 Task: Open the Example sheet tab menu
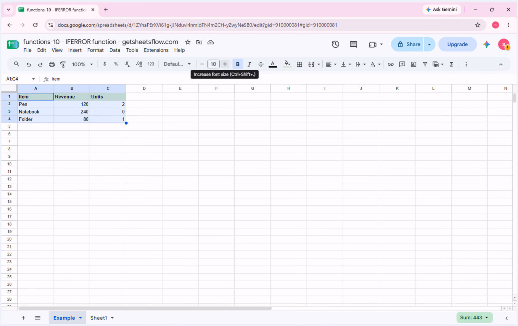81,318
